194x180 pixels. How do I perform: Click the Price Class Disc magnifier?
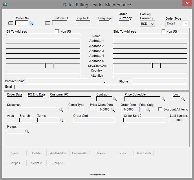tap(113, 110)
